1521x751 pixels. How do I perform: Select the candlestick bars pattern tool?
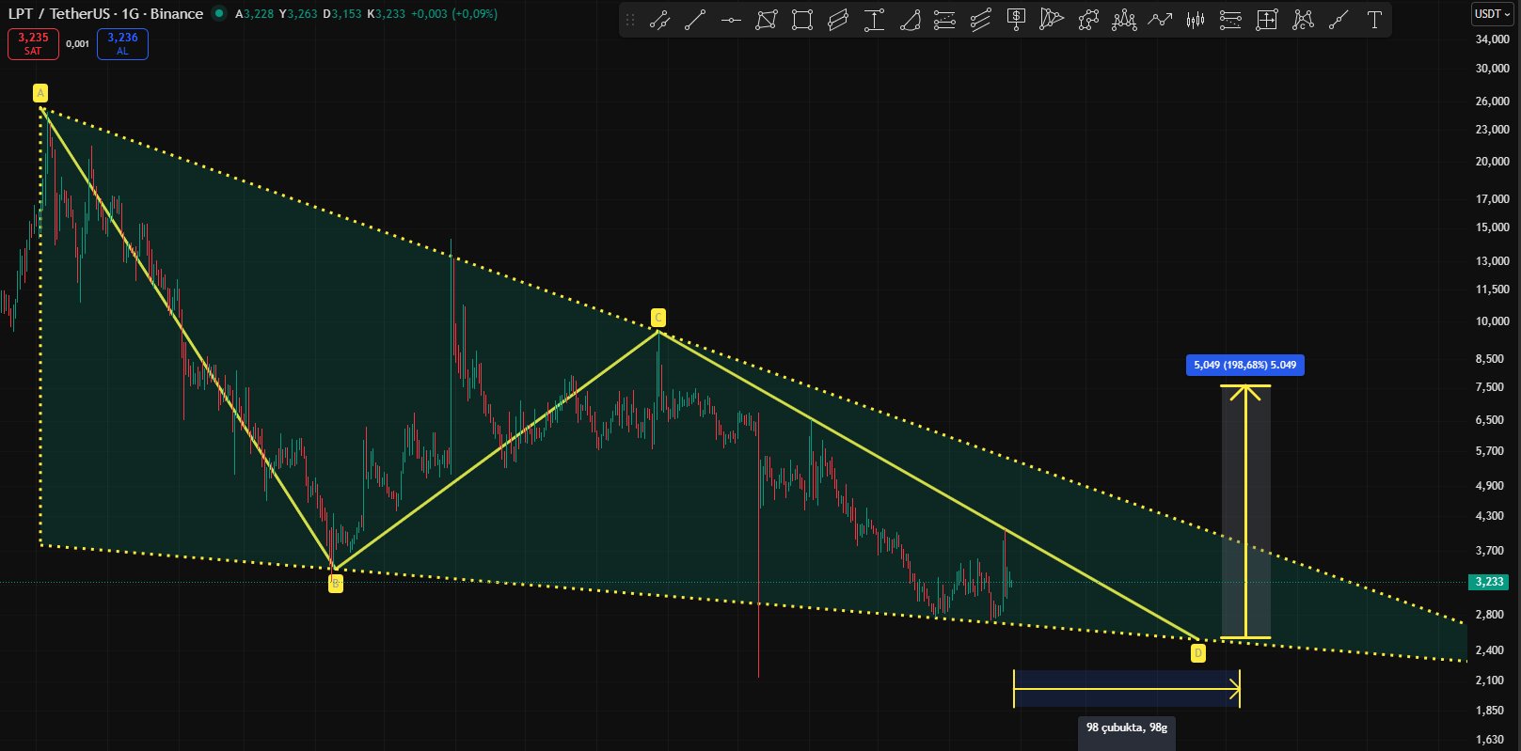coord(1196,20)
